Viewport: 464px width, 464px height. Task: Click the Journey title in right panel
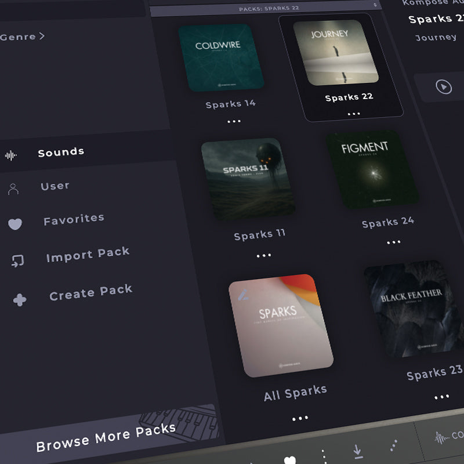(436, 38)
